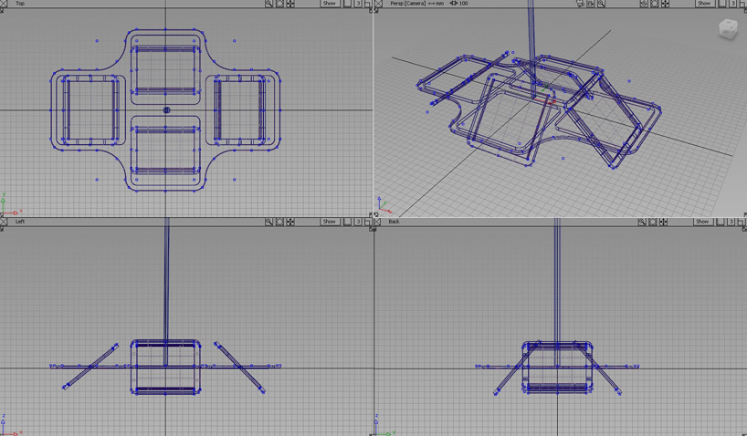Maximize the Back view window
This screenshot has height=436, width=747.
click(x=742, y=223)
